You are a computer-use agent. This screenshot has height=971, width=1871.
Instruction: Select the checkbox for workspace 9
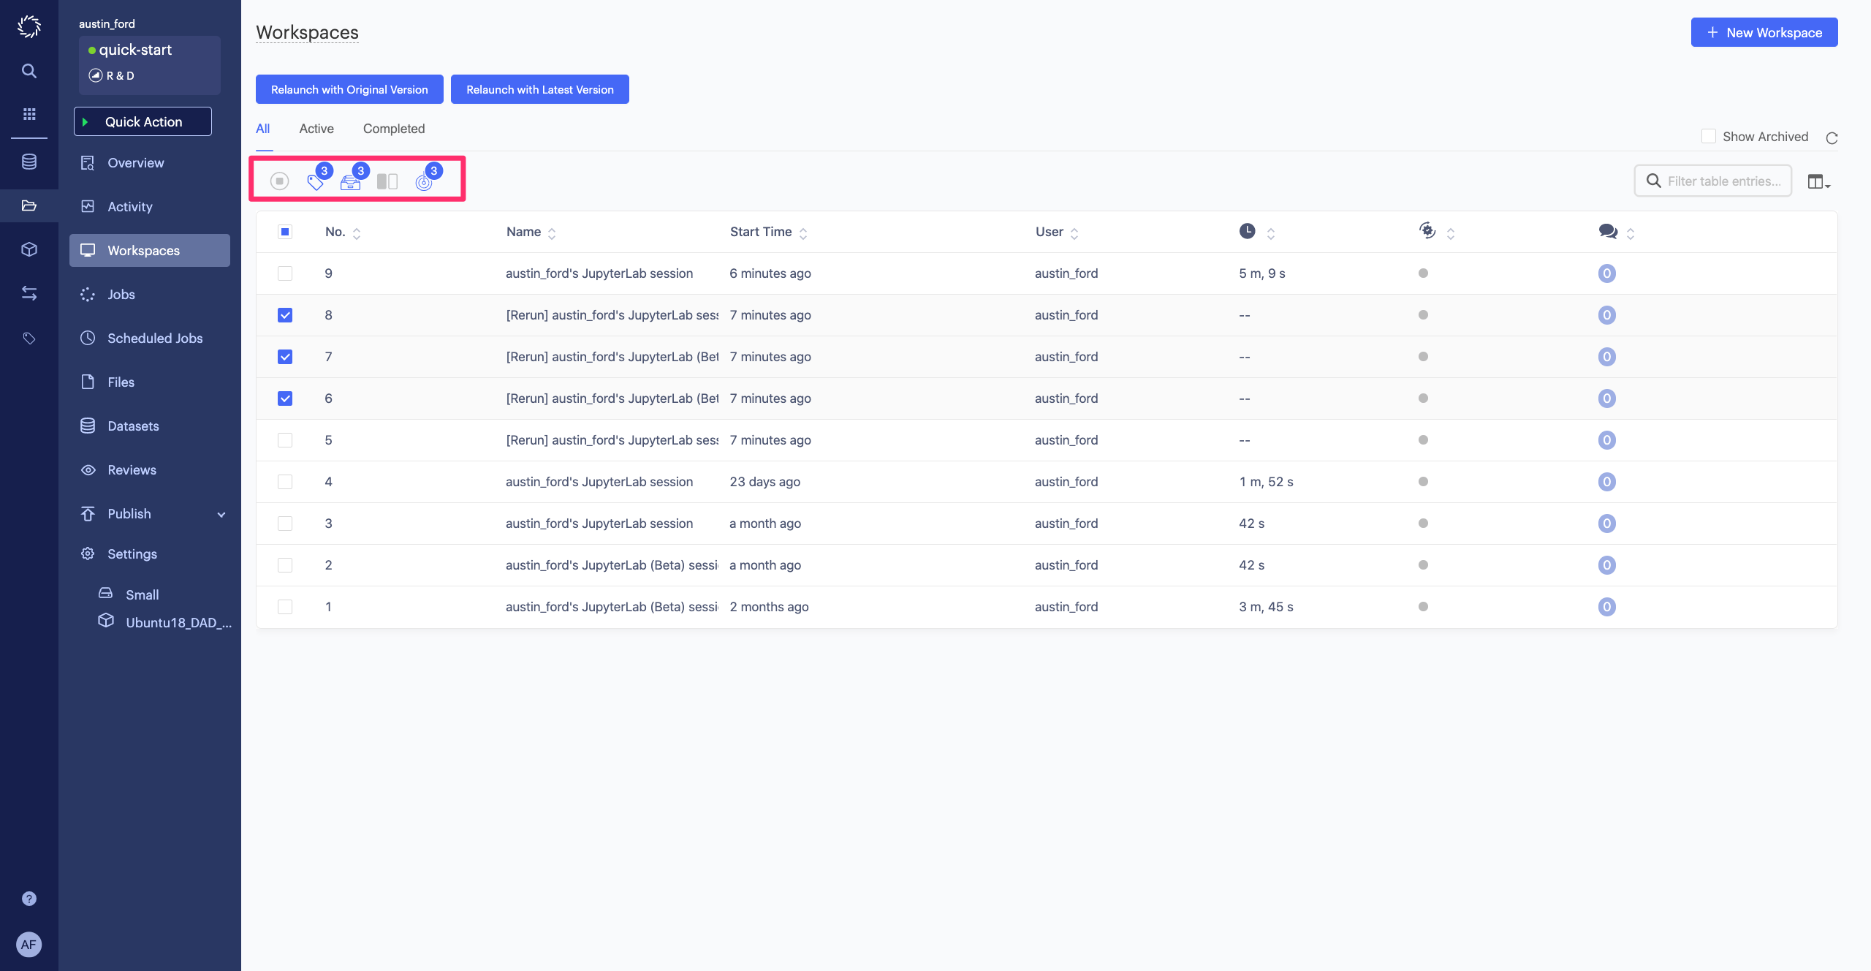[x=285, y=273]
